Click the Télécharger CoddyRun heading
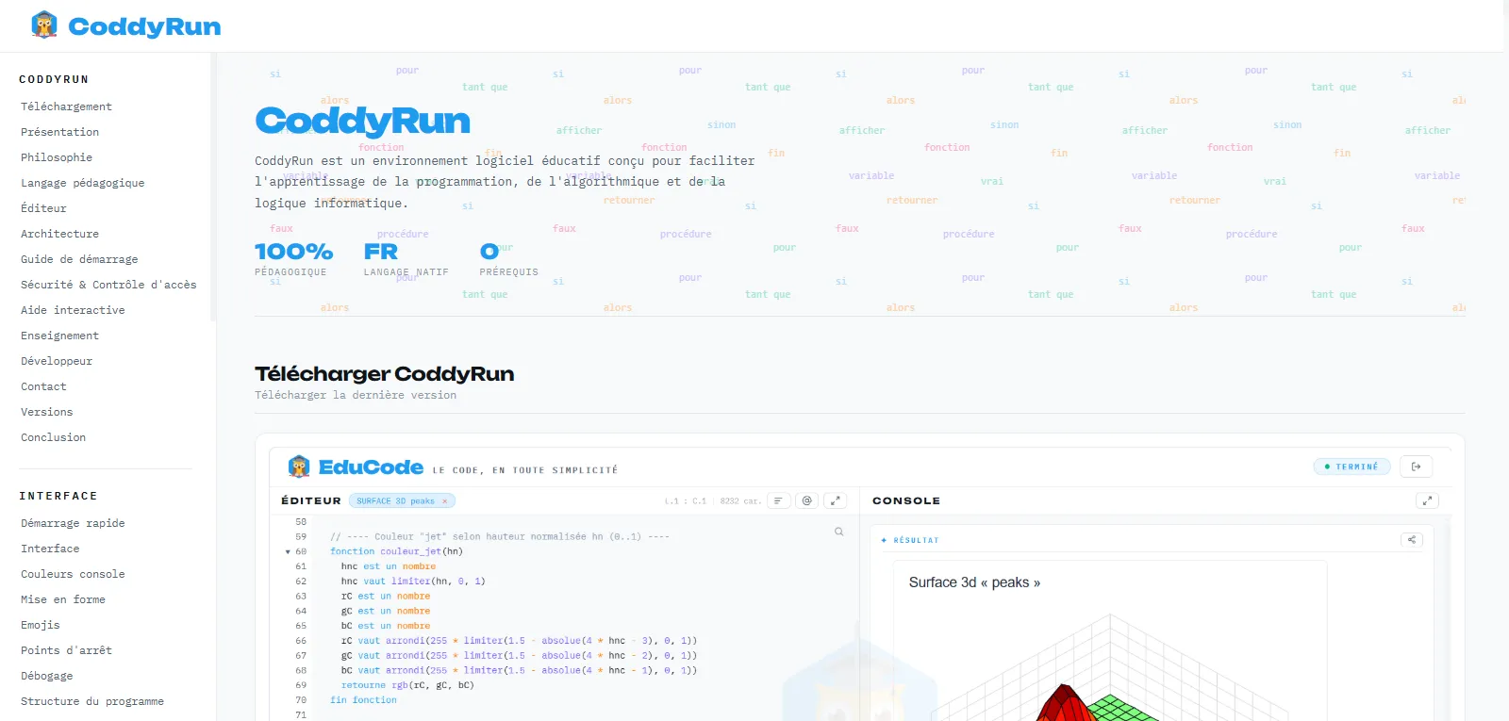The height and width of the screenshot is (721, 1509). (384, 374)
